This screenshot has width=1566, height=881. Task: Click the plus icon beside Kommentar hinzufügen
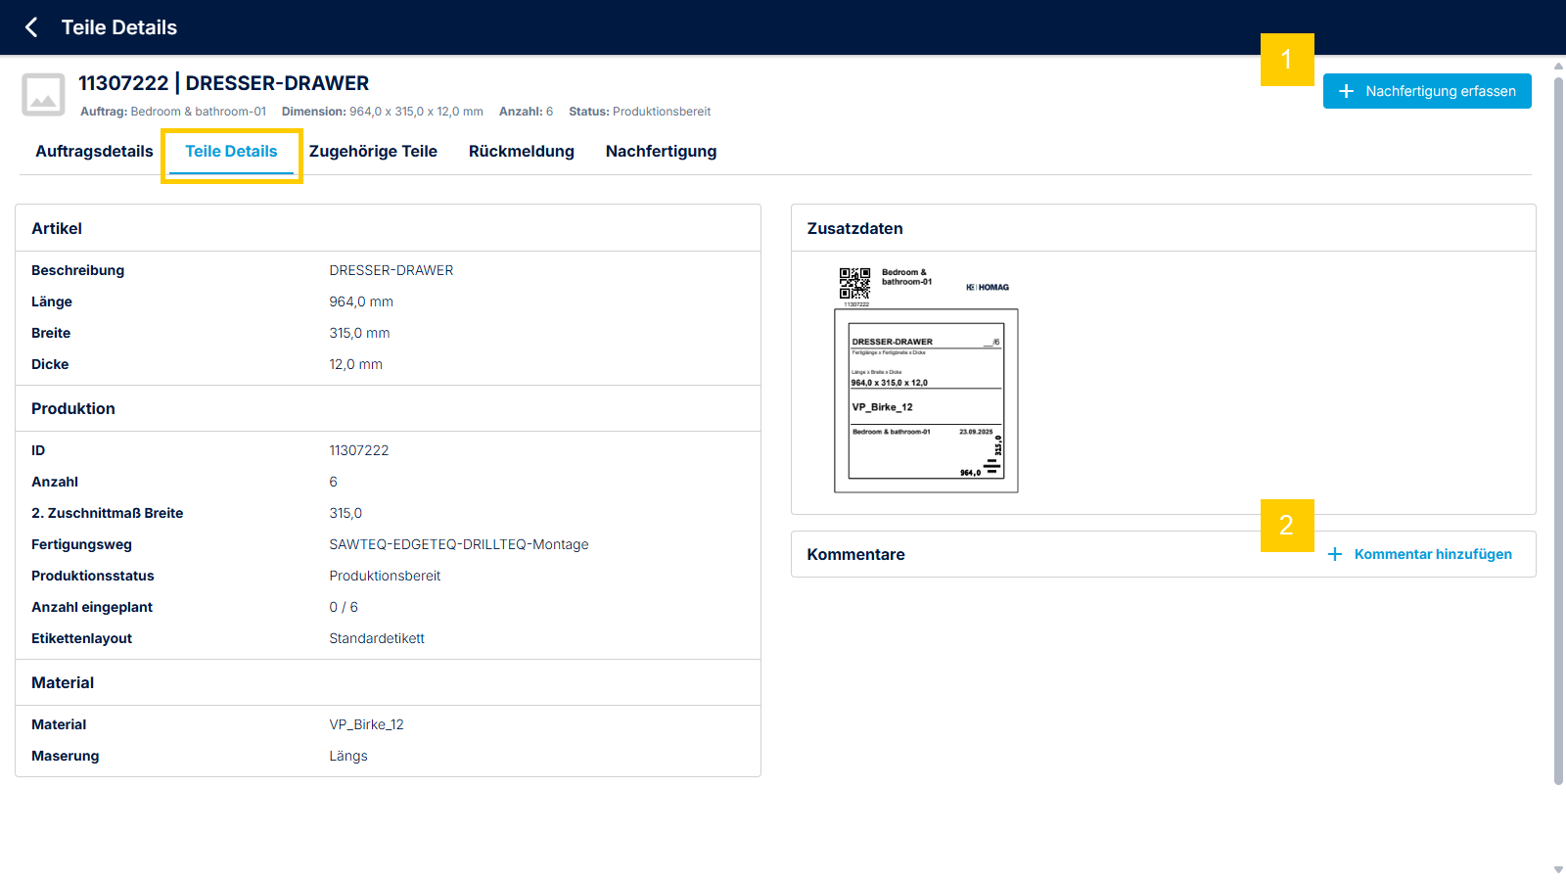[1335, 554]
